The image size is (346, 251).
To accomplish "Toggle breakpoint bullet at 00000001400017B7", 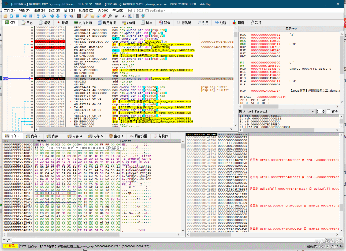I will click(32, 78).
